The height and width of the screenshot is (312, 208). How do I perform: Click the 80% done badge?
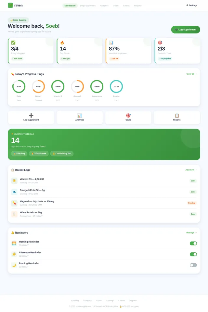(x=17, y=59)
